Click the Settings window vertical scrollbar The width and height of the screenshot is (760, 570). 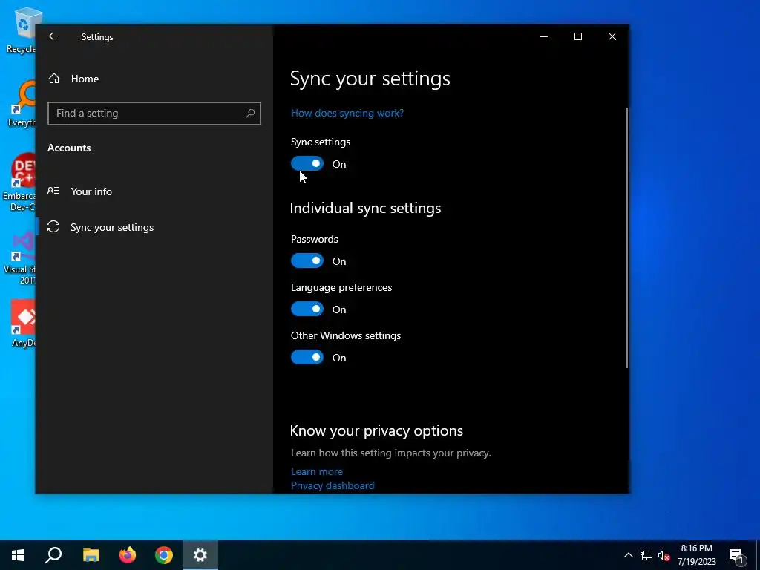pyautogui.click(x=626, y=237)
